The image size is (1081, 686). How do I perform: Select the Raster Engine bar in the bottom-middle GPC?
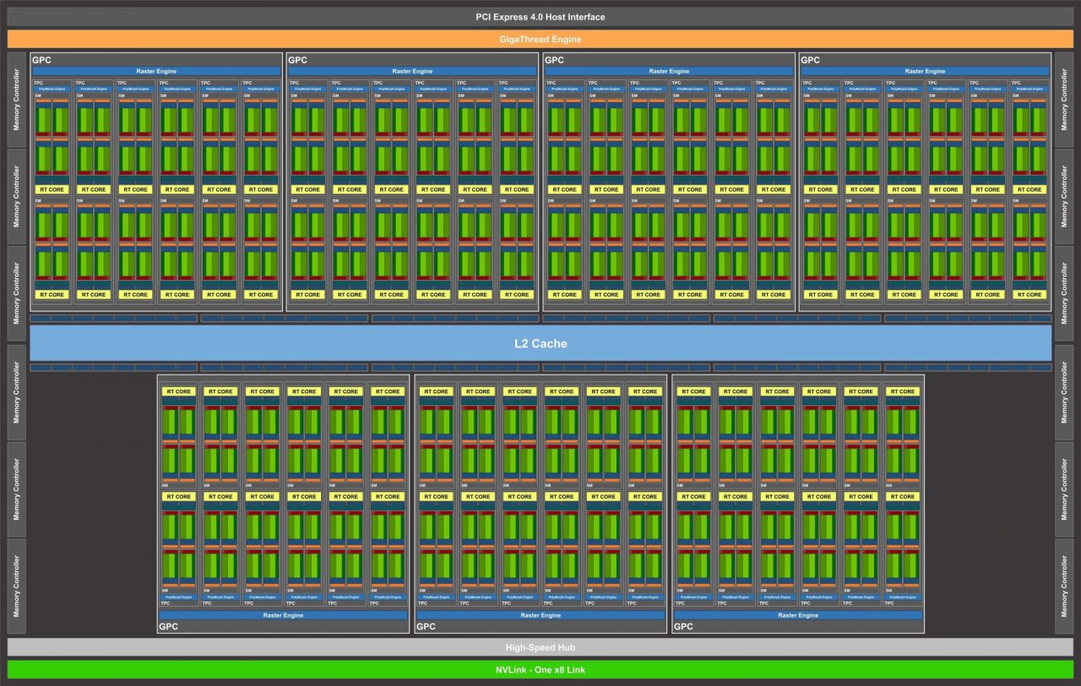click(540, 615)
